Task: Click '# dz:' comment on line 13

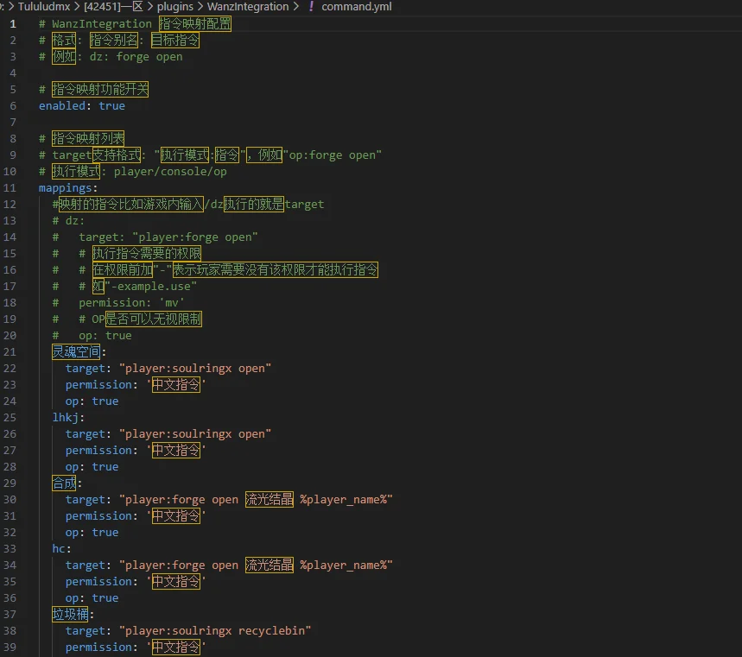Action: pyautogui.click(x=68, y=221)
